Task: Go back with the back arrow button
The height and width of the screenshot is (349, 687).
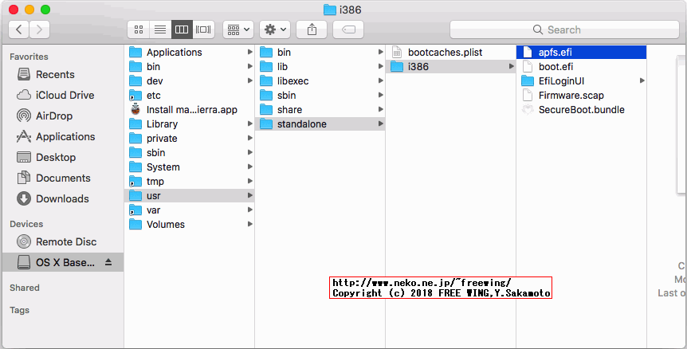Action: 19,29
